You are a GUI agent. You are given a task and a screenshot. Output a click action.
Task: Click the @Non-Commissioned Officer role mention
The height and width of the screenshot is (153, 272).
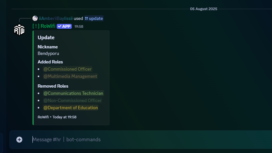coord(72,101)
